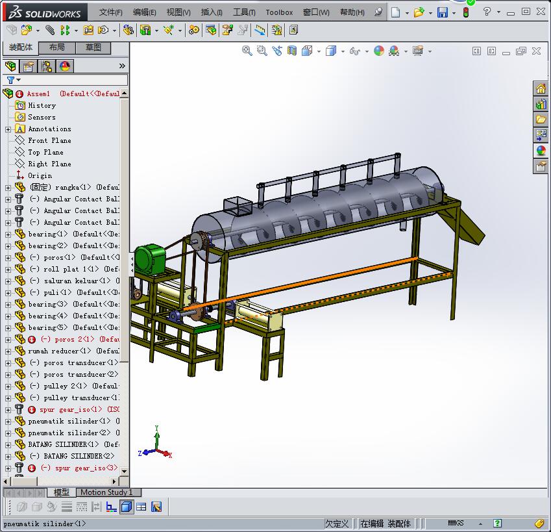Click the Edit Appearance color ball icon
The width and height of the screenshot is (551, 532).
[379, 51]
